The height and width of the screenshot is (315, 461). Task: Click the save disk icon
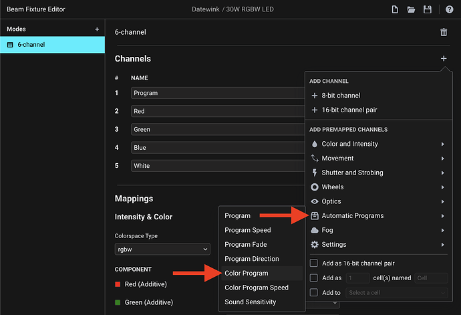[428, 9]
